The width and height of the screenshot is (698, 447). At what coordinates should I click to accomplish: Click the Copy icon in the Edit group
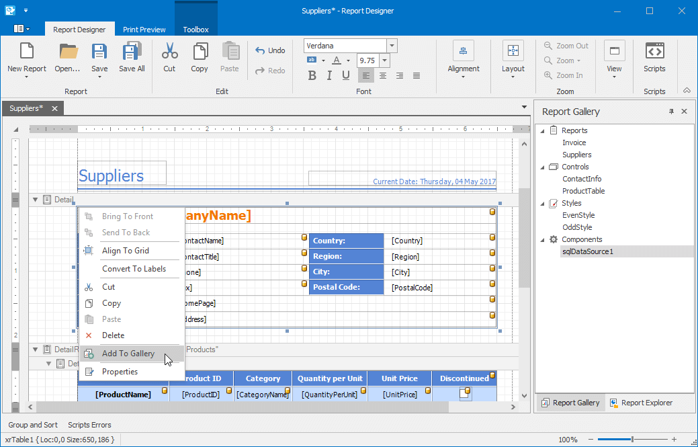click(200, 52)
